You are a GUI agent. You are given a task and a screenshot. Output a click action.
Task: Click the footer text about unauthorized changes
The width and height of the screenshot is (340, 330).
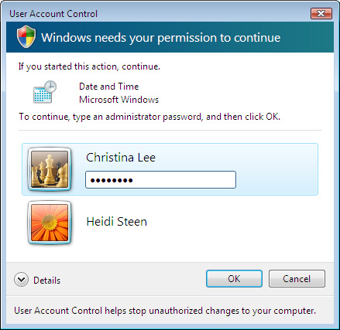(165, 311)
